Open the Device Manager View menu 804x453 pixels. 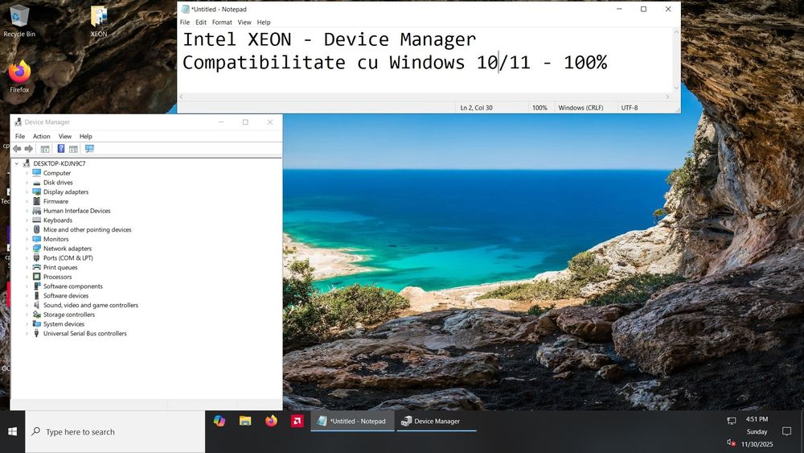coord(65,137)
